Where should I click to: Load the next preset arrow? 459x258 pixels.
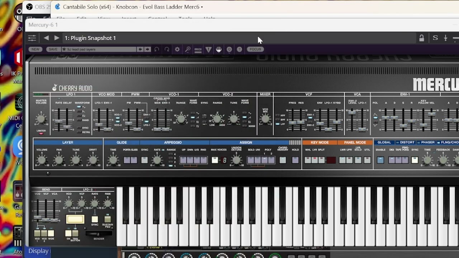(x=147, y=49)
